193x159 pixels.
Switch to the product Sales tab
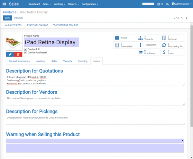click(x=54, y=61)
